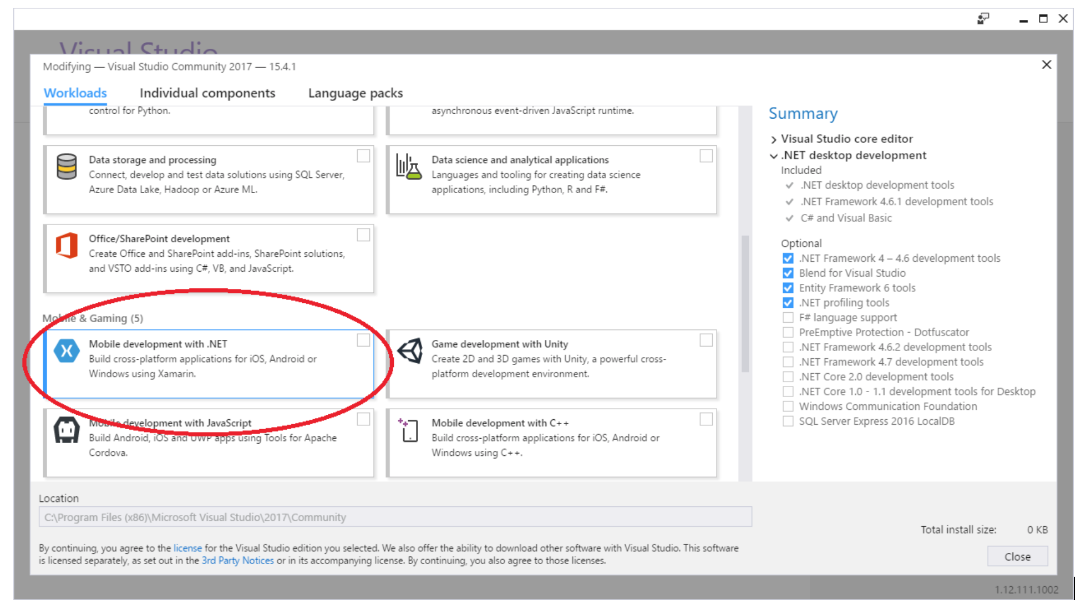This screenshot has width=1086, height=610.
Task: Enable .NET Core 2.0 development tools
Action: tap(788, 377)
